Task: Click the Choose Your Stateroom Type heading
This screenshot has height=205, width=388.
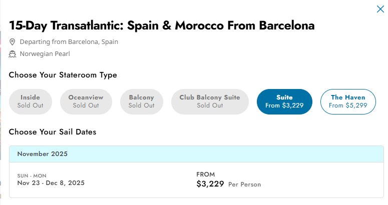Action: [63, 75]
